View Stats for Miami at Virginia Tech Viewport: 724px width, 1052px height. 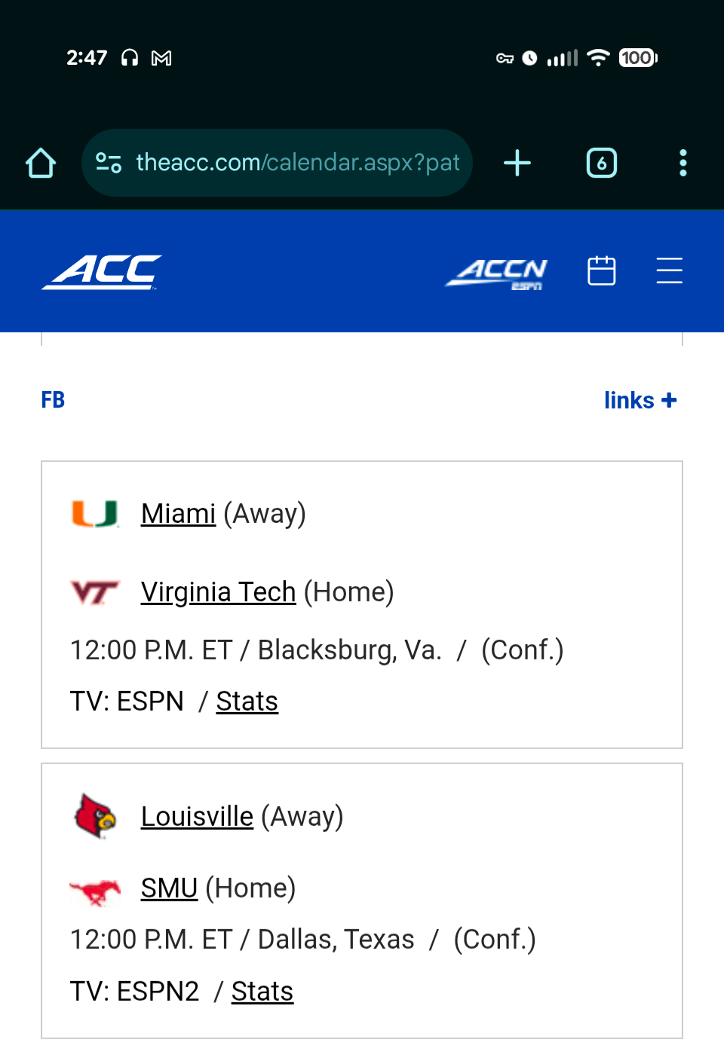point(247,702)
